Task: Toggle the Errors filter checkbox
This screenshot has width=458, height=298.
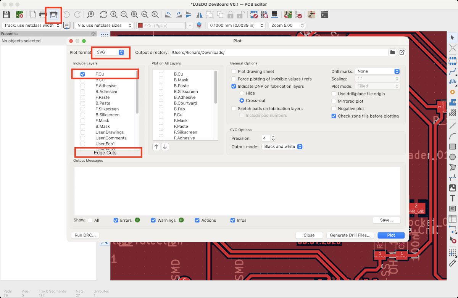Action: tap(116, 220)
